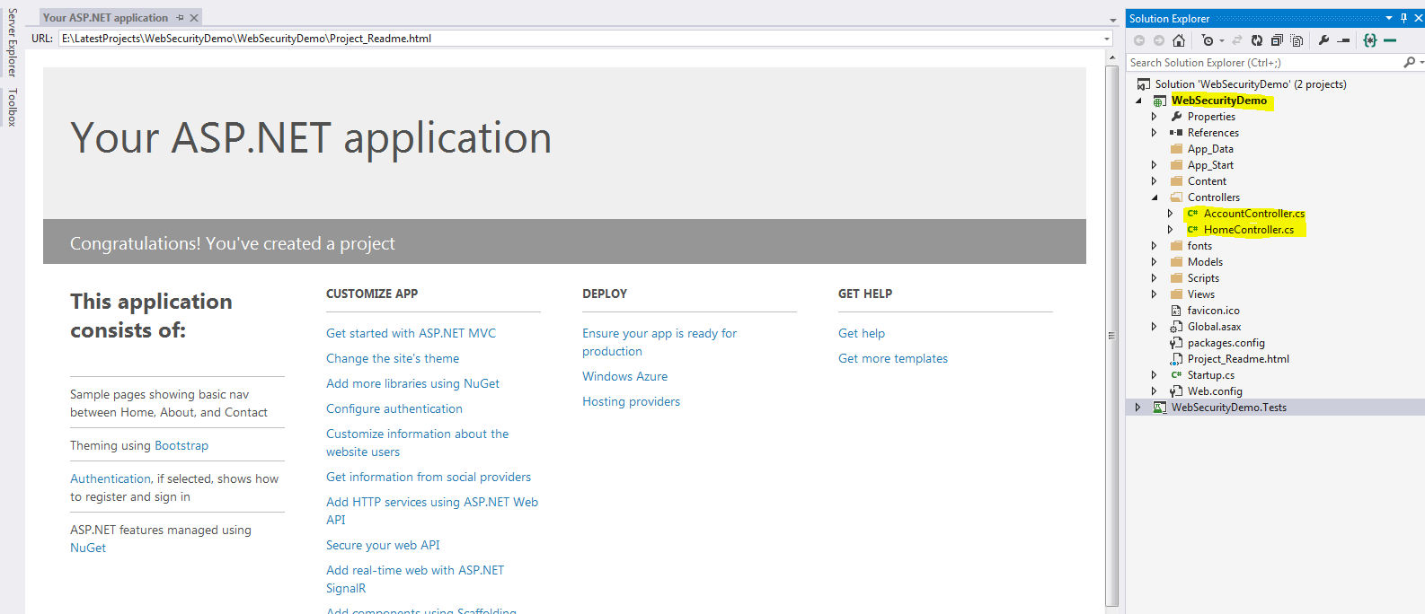Screen dimensions: 1425x614
Task: Switch to the Your ASP.NET application tab
Action: coord(106,18)
